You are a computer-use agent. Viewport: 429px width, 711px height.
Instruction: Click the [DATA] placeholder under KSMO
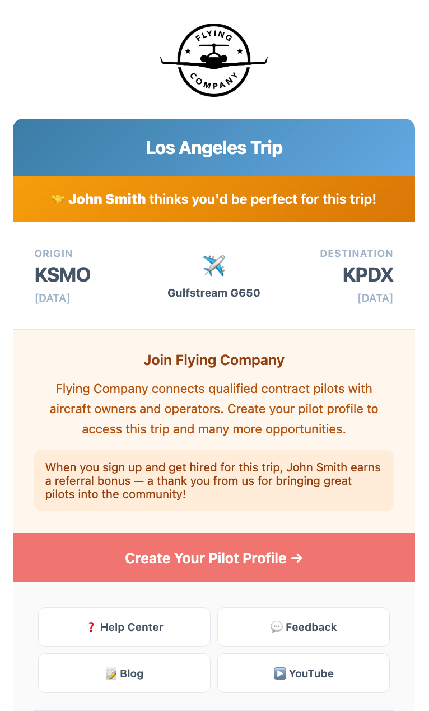click(x=53, y=298)
